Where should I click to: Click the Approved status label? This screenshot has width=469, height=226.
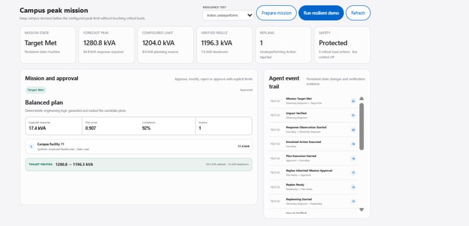[246, 90]
